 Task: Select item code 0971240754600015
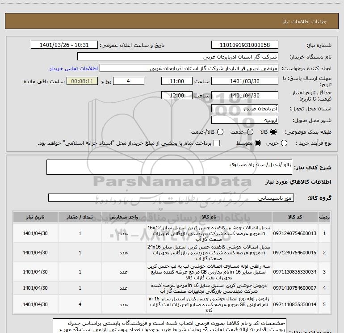pos(295,253)
